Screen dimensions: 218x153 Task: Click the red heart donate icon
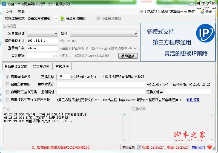pos(210,147)
